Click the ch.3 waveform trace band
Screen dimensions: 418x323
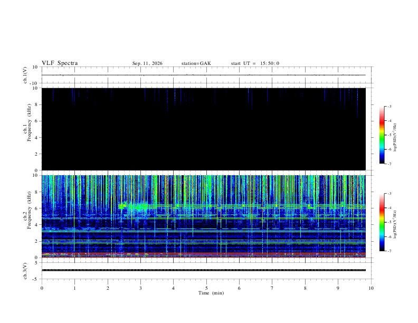coord(203,270)
